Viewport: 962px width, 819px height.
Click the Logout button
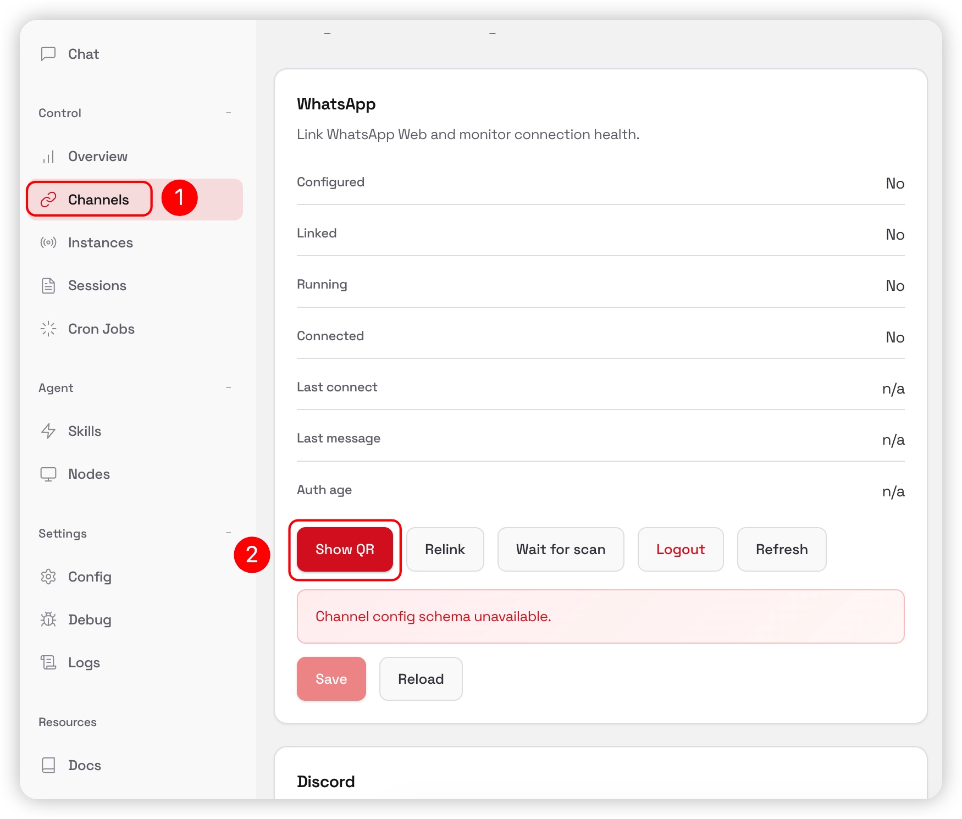pos(681,549)
